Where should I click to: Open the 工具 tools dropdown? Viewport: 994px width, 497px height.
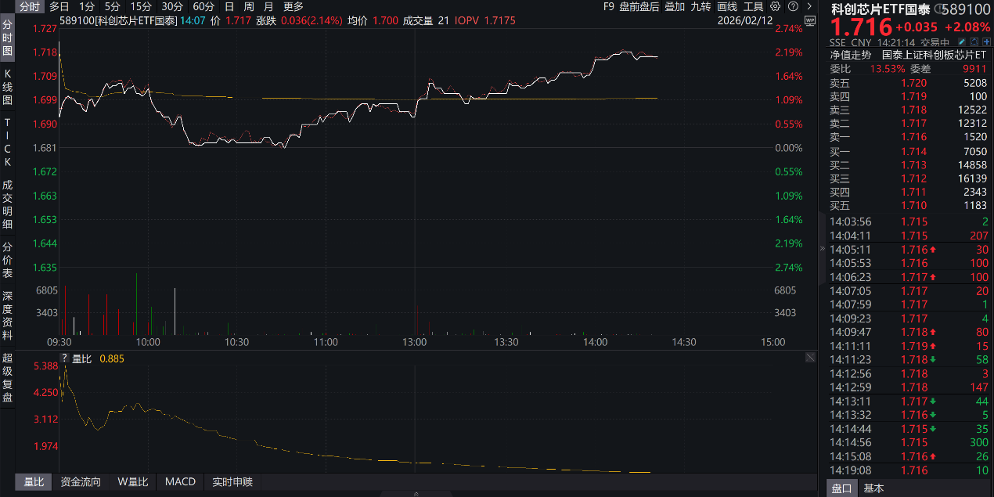(753, 6)
